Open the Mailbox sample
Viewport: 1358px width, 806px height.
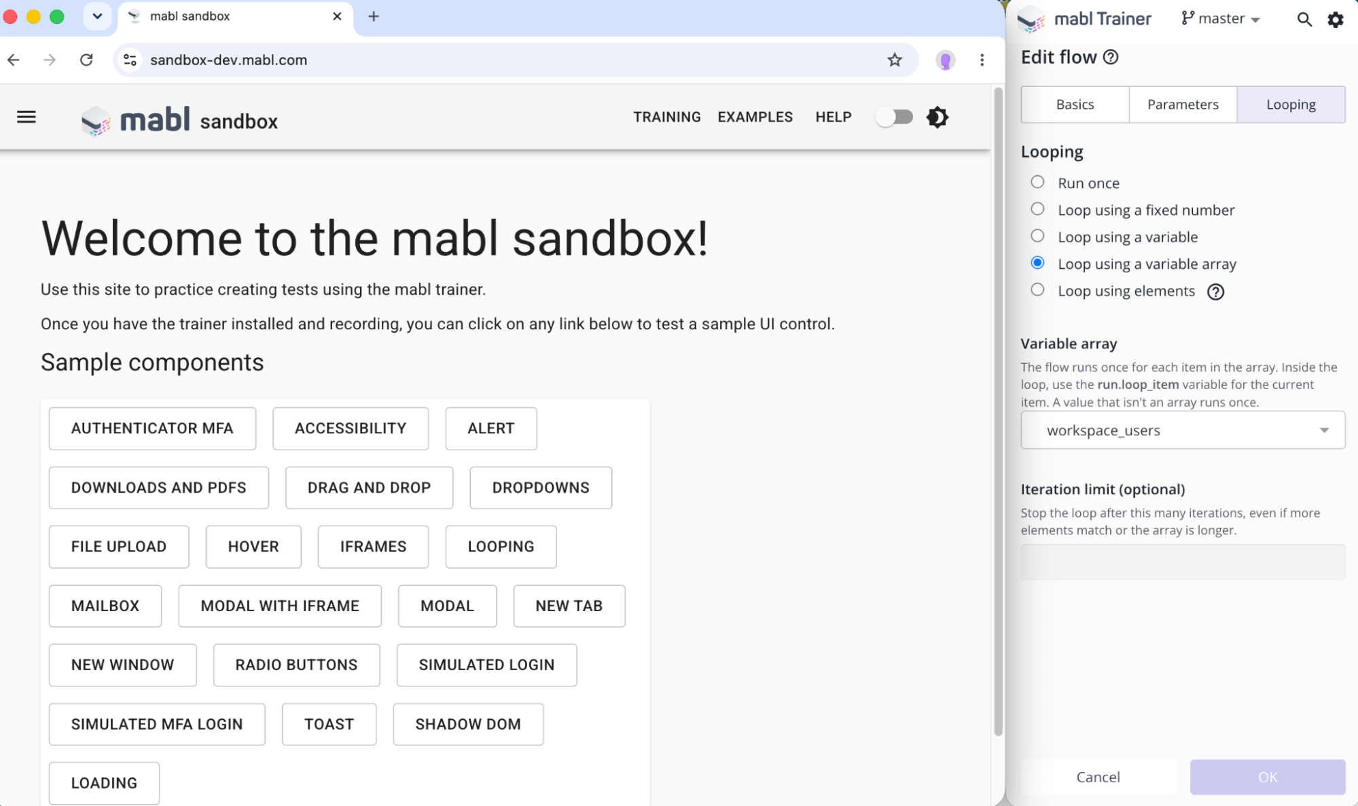[105, 606]
